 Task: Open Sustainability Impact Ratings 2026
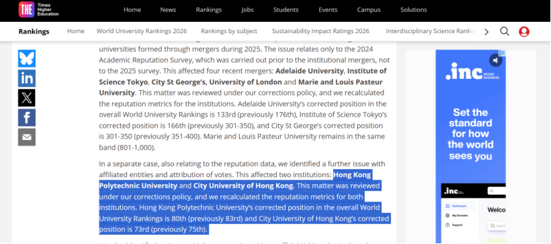[321, 31]
